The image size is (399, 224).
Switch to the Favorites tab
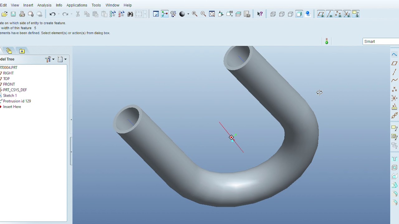click(22, 51)
